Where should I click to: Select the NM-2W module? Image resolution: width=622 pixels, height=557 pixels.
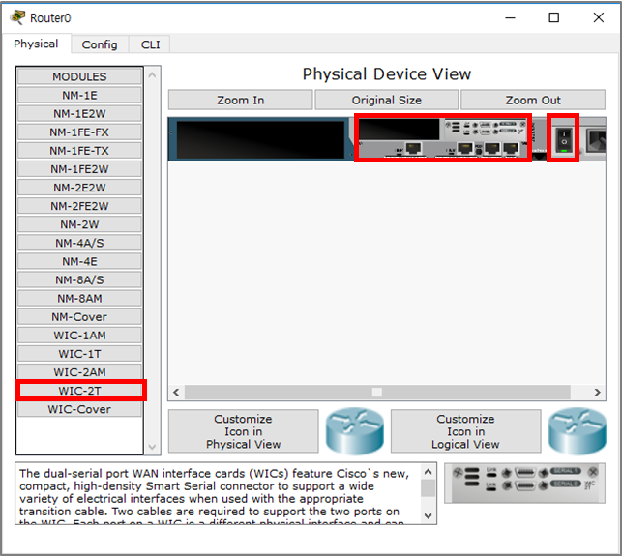pyautogui.click(x=79, y=224)
